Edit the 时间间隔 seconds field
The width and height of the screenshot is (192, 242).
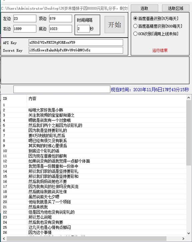[84, 29]
